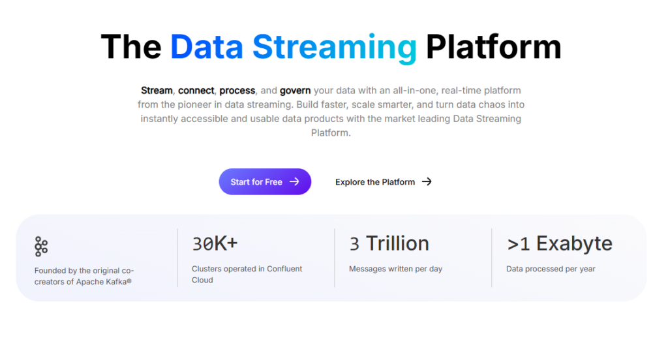Click the 'Data processed per year' caption

[x=551, y=269]
